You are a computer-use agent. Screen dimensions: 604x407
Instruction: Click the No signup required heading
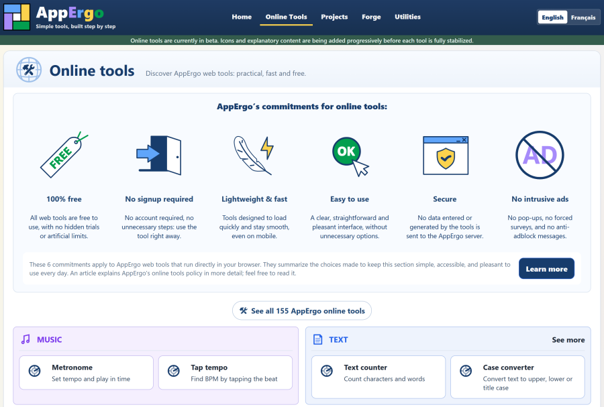(x=159, y=199)
